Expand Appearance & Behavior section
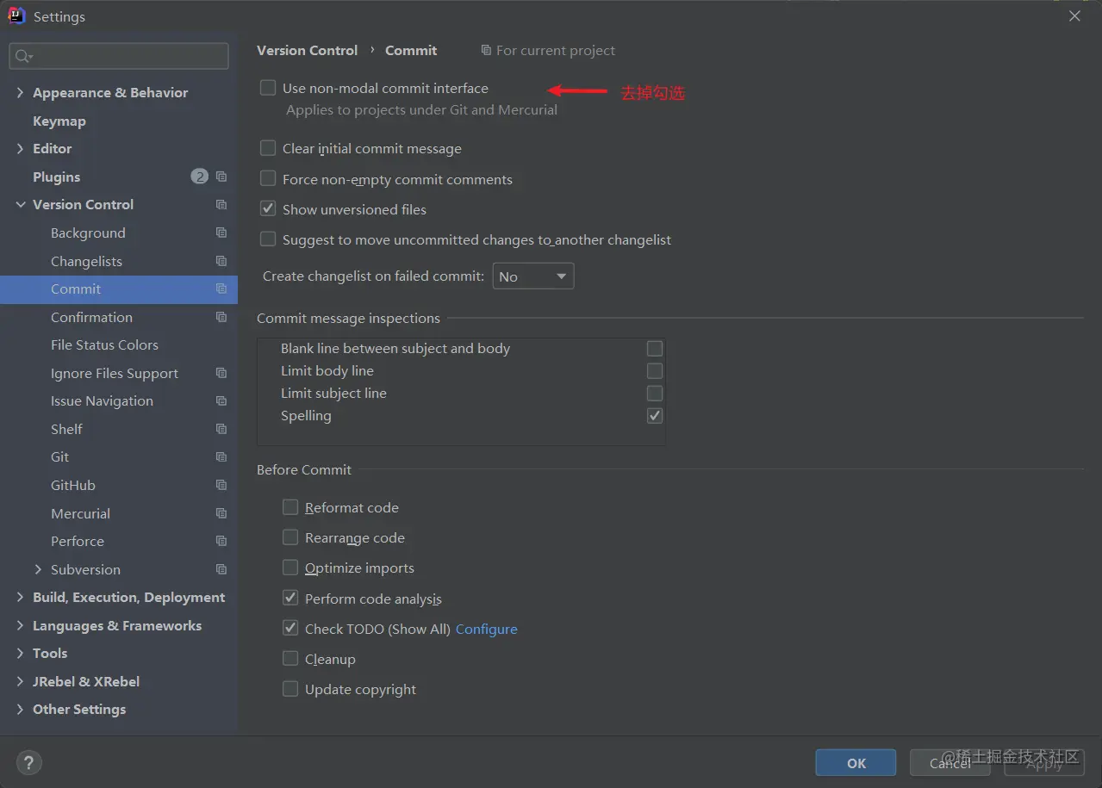 tap(20, 92)
